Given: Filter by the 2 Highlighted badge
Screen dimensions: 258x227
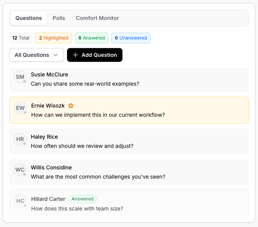Looking at the screenshot, I should click(x=54, y=38).
